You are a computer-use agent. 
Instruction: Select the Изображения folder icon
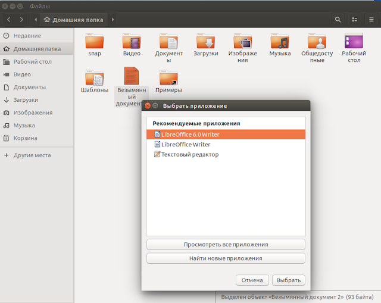(243, 41)
